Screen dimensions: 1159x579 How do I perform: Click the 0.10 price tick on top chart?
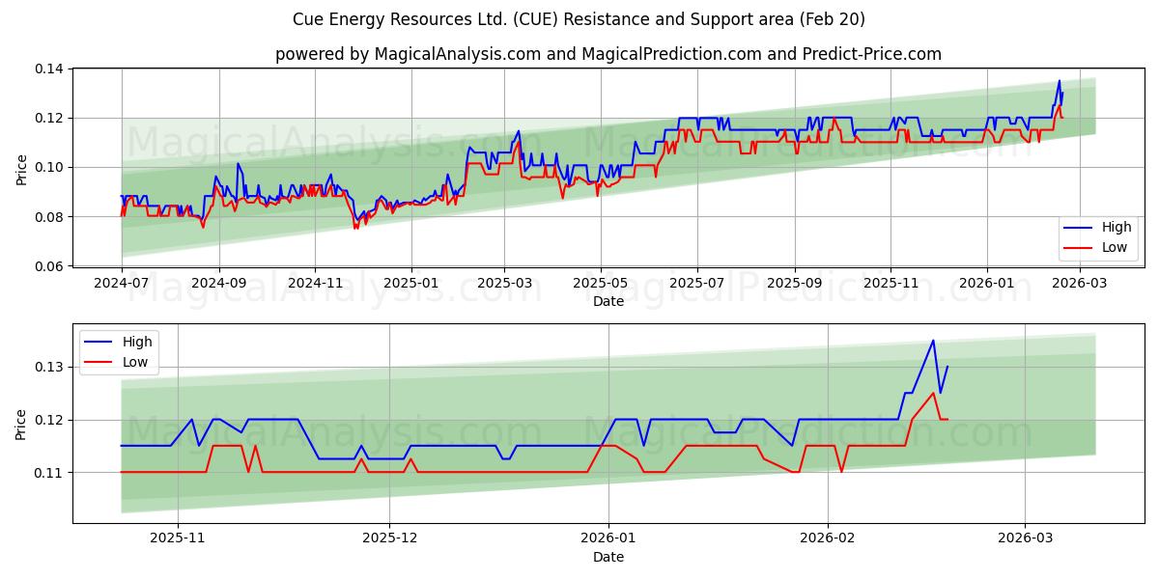(x=49, y=168)
